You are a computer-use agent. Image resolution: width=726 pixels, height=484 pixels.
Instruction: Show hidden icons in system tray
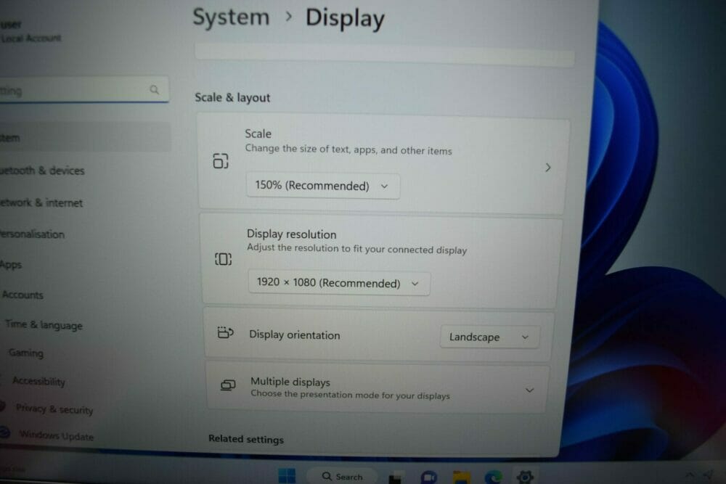coord(690,475)
